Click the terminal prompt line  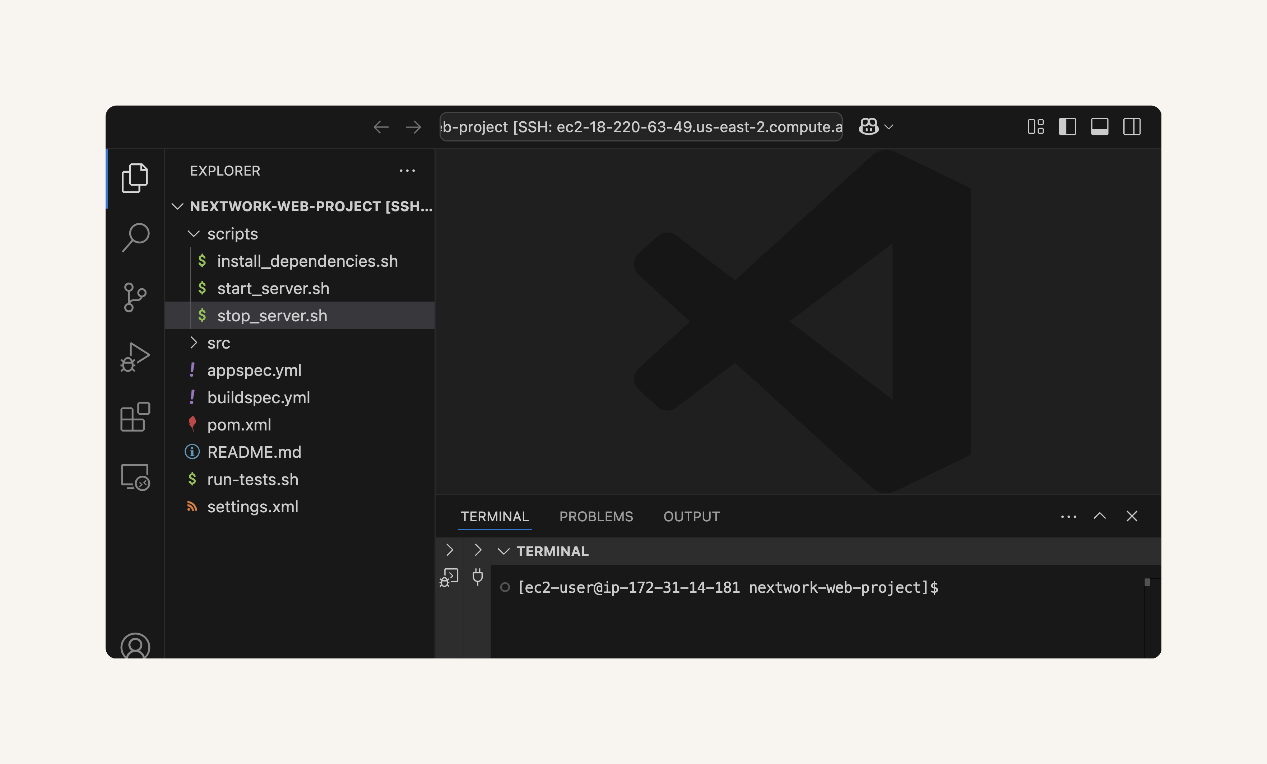(x=728, y=587)
